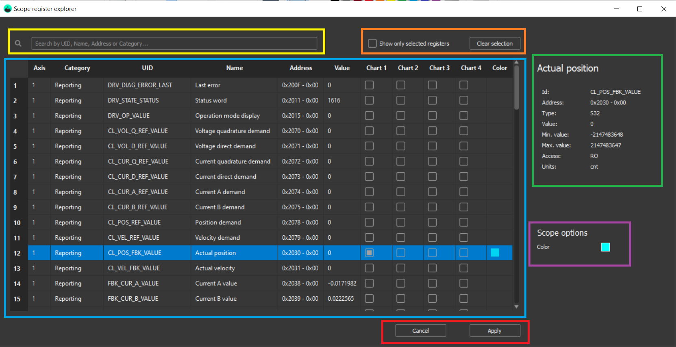Click the scrollbar down arrow in table
Image resolution: width=676 pixels, height=347 pixels.
[x=516, y=307]
